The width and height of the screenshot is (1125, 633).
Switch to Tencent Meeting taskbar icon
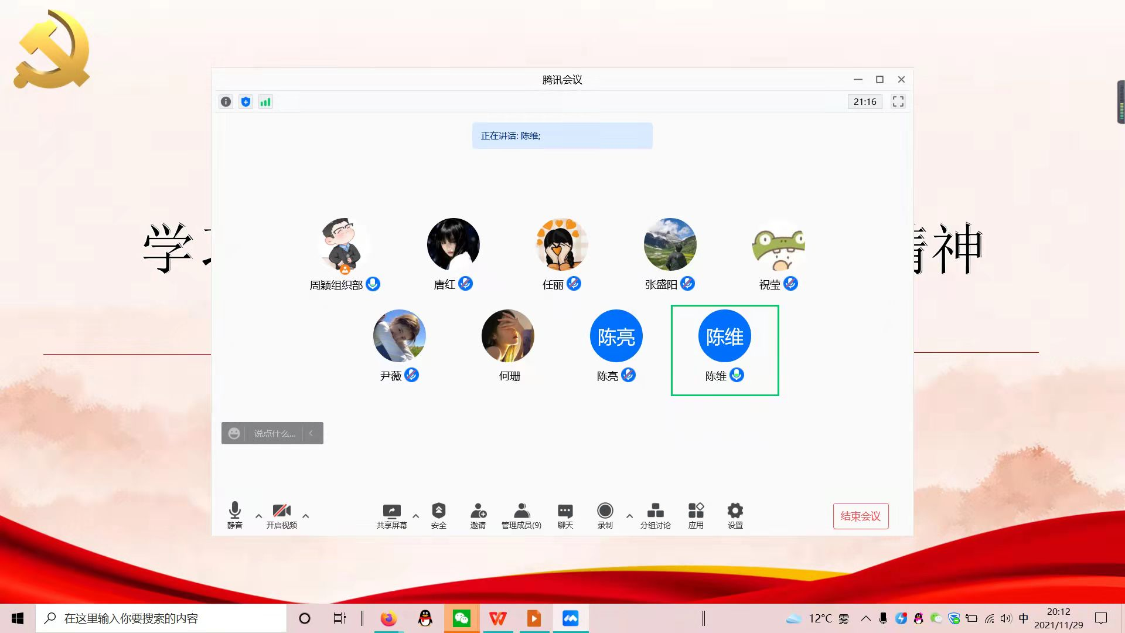click(x=571, y=618)
